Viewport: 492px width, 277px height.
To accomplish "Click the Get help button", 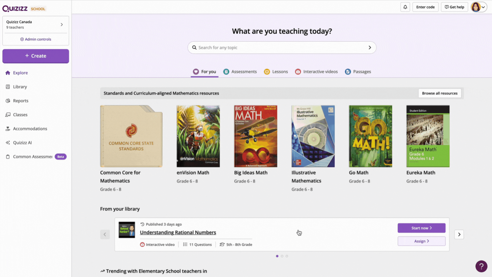I will (454, 7).
